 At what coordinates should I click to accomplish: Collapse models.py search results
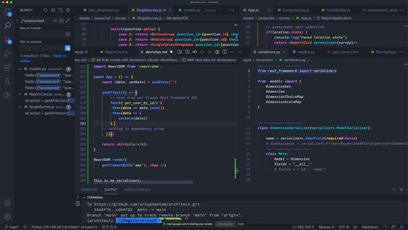point(20,69)
